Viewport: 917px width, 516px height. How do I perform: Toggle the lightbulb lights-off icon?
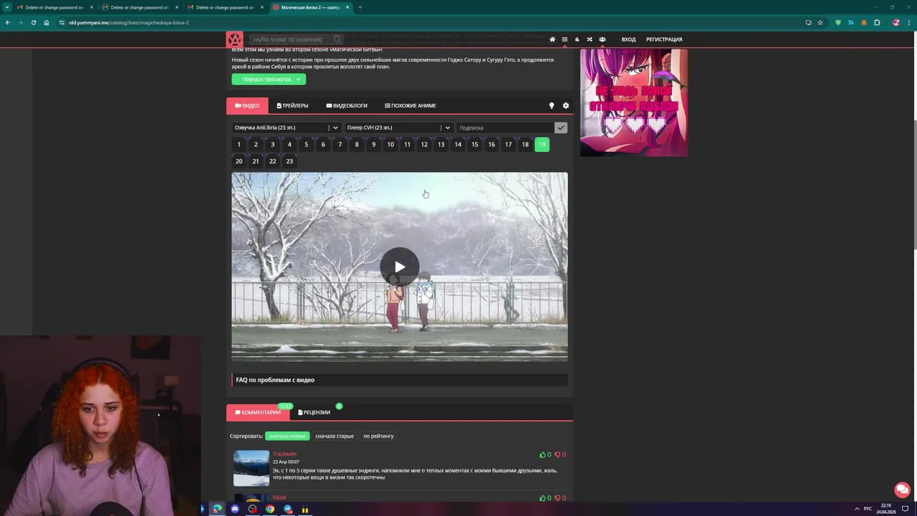coord(551,105)
